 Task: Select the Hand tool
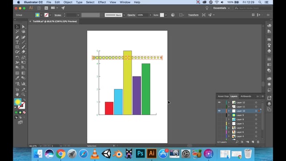(17, 94)
